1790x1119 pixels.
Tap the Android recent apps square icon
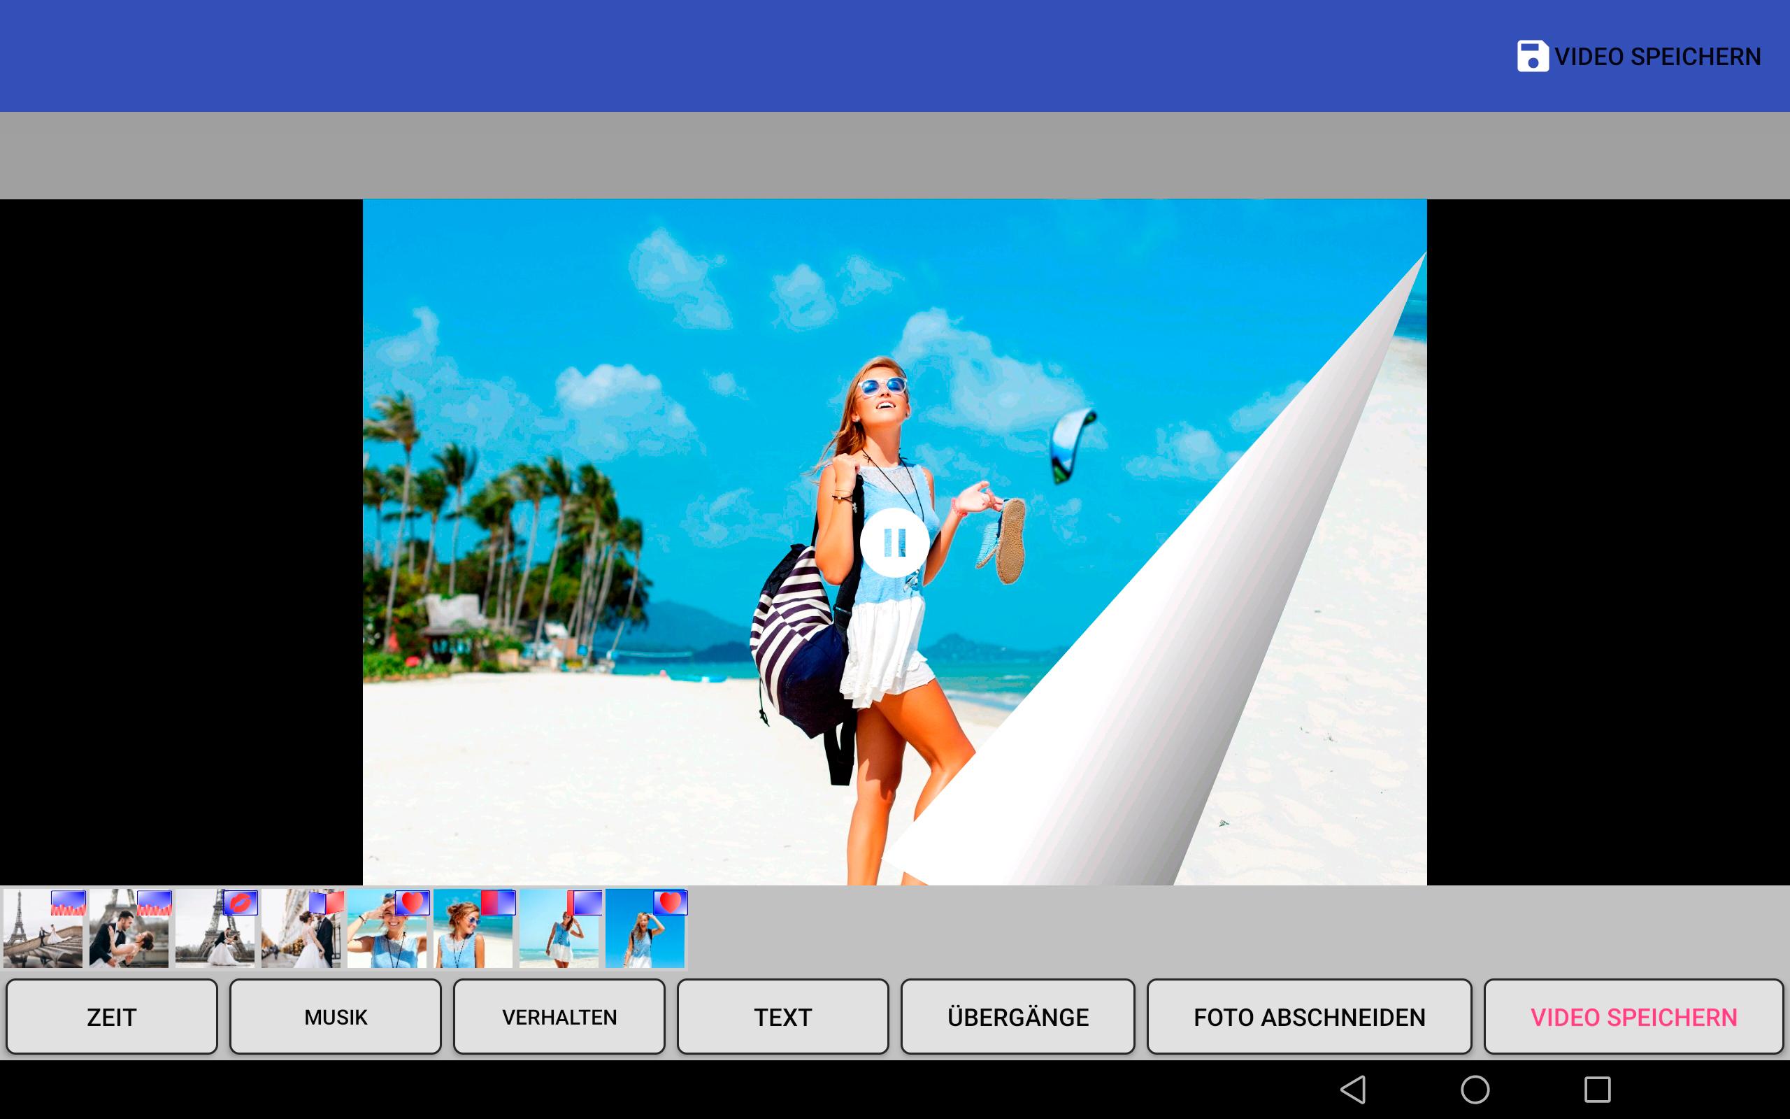click(x=1598, y=1090)
